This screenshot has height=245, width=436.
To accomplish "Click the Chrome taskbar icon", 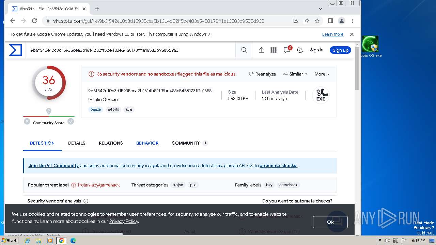I will 62,241.
